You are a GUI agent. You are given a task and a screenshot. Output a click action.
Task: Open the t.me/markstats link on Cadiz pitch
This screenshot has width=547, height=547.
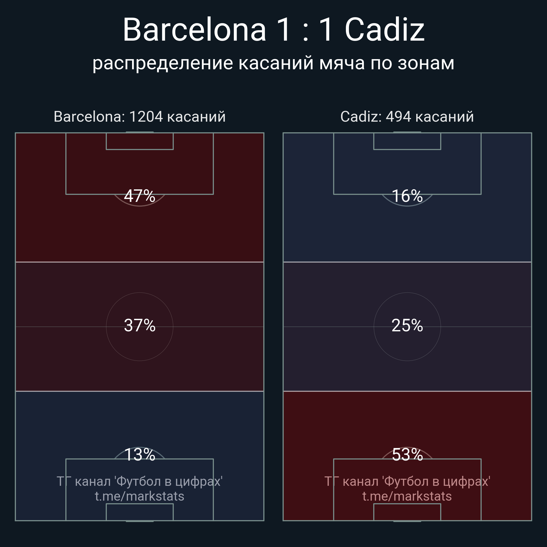pyautogui.click(x=407, y=496)
